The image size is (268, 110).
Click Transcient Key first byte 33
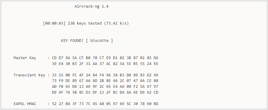click(54, 75)
